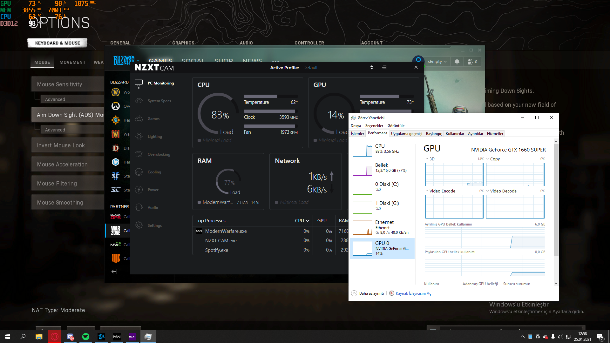Image resolution: width=610 pixels, height=343 pixels.
Task: Open Overclocking section in NZXT CAM
Action: tap(153, 154)
